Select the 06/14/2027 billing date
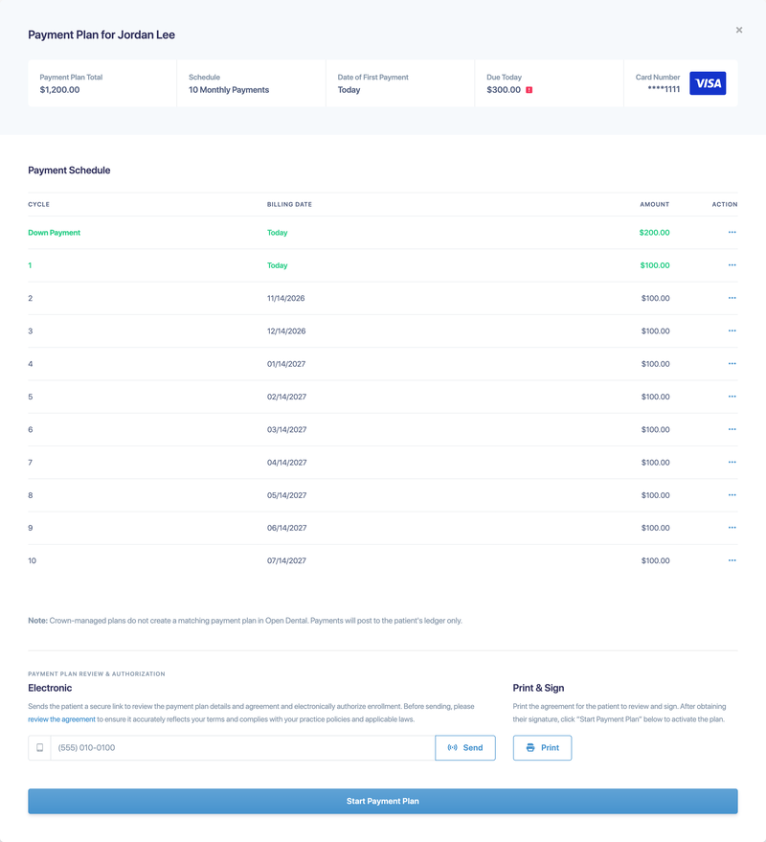Image resolution: width=766 pixels, height=842 pixels. click(286, 528)
